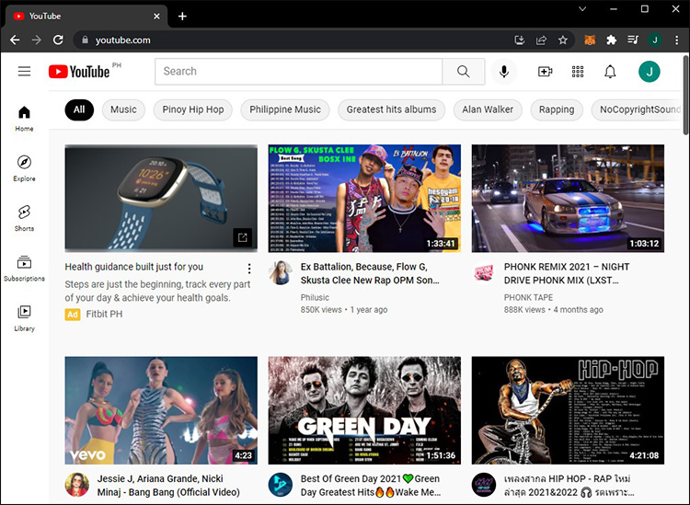Open YouTube apps grid
The image size is (690, 505).
point(578,72)
